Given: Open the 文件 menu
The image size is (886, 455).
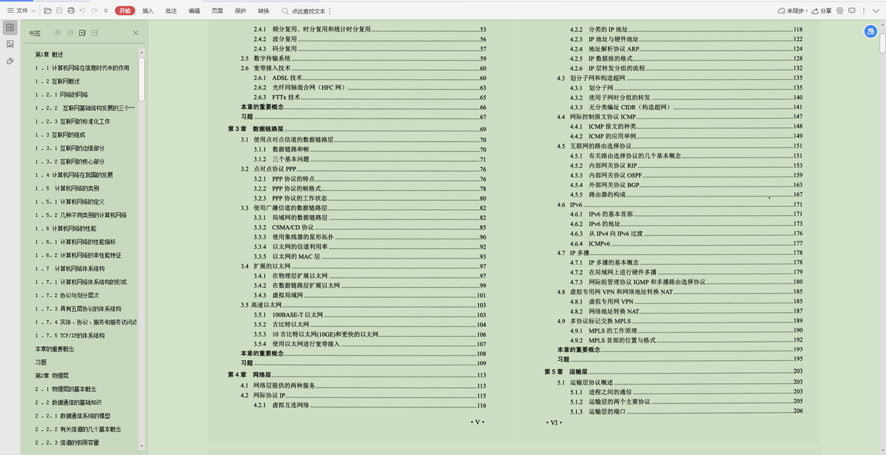Looking at the screenshot, I should (x=20, y=11).
